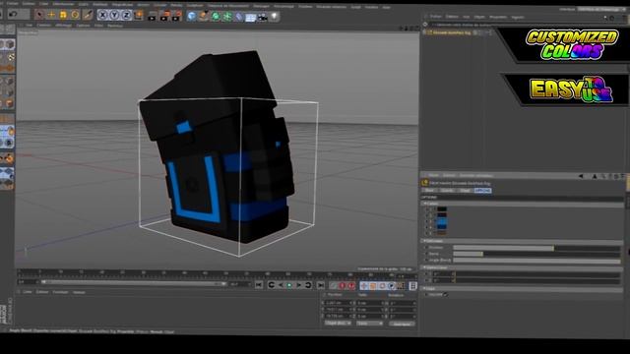Screen dimensions: 630x354
Task: Open the timeline layout icon at timeline end
Action: click(x=412, y=286)
